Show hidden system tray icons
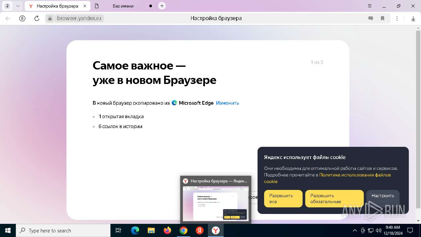The width and height of the screenshot is (421, 237). [355, 230]
